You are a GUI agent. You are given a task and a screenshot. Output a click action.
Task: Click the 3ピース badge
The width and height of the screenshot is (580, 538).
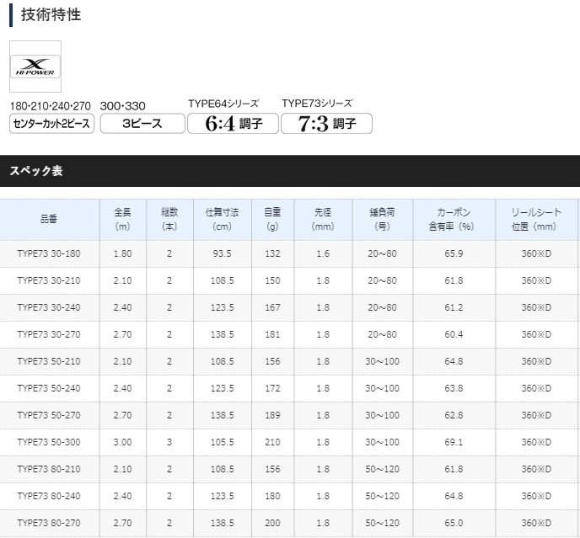click(x=141, y=123)
